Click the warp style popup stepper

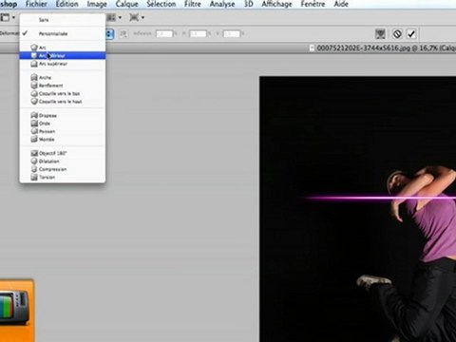pos(109,34)
